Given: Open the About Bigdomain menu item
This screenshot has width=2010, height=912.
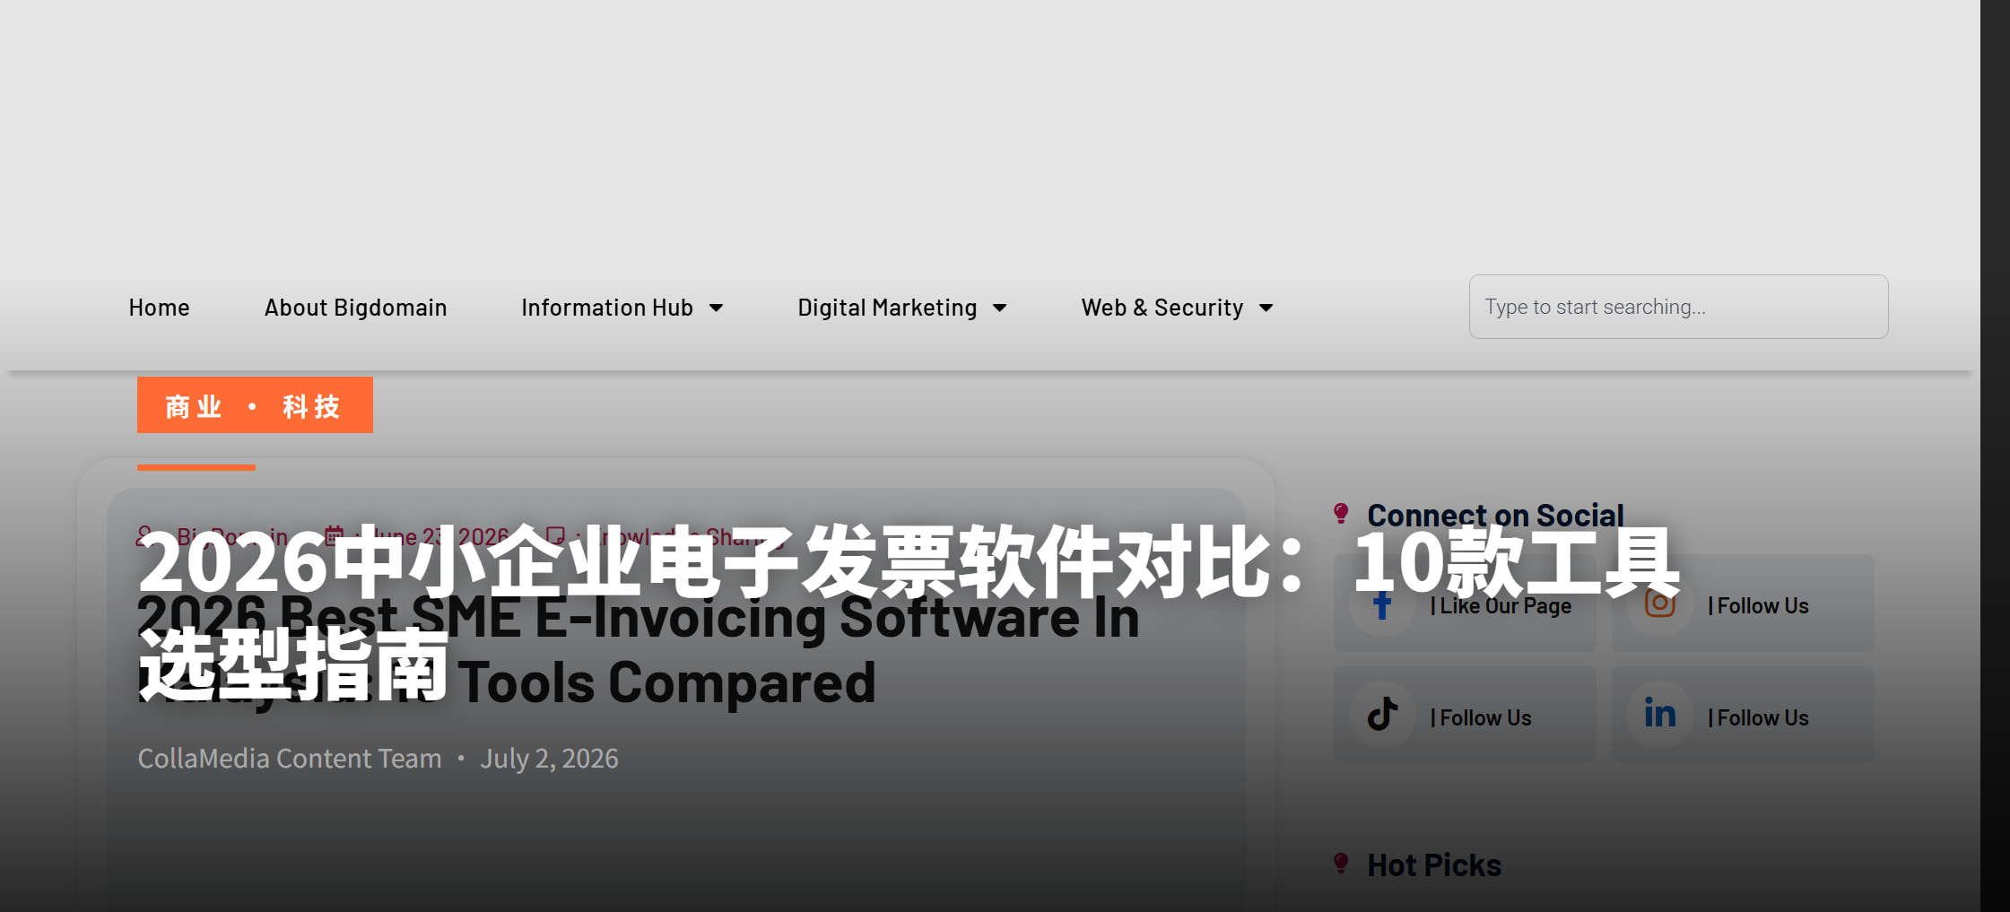Looking at the screenshot, I should tap(355, 308).
